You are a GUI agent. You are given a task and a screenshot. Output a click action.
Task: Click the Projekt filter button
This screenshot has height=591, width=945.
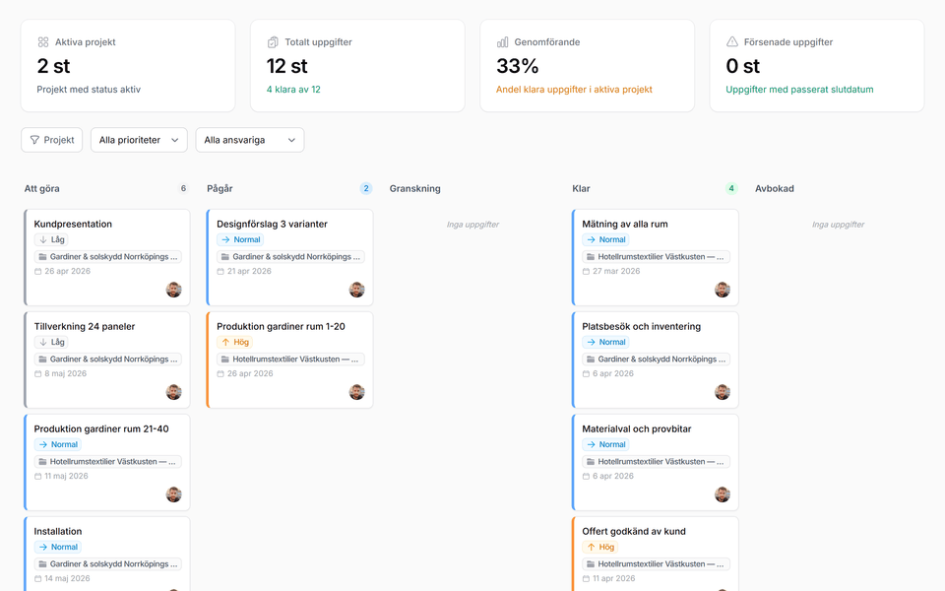coord(51,140)
